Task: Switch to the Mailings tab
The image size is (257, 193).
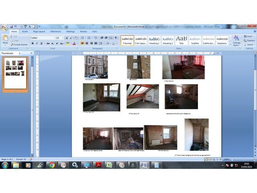Action: point(71,31)
